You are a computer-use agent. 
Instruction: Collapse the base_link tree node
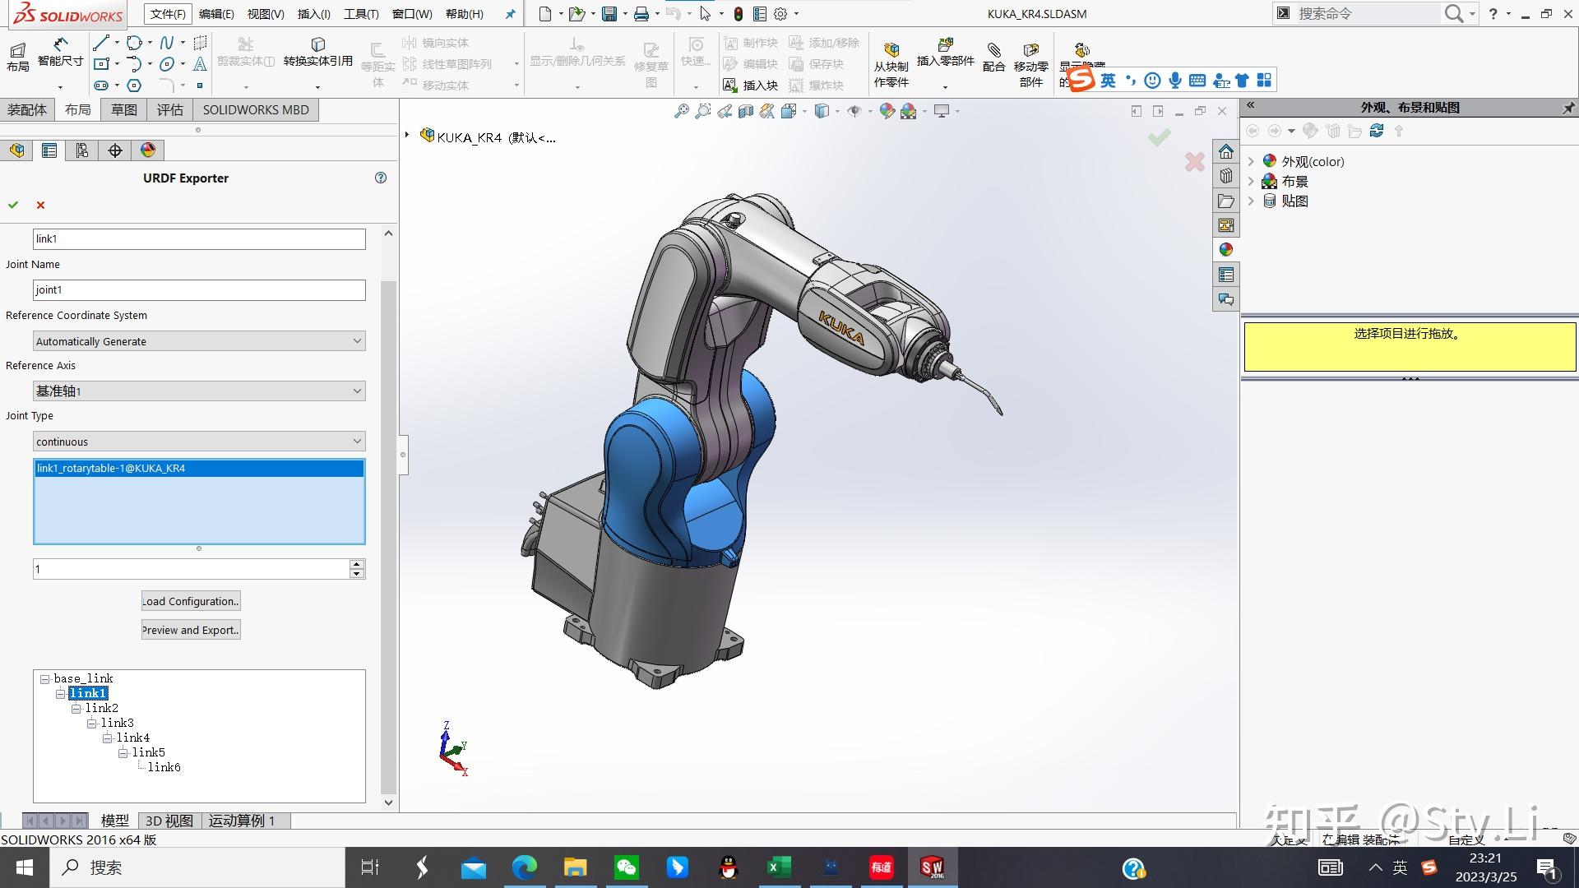45,679
